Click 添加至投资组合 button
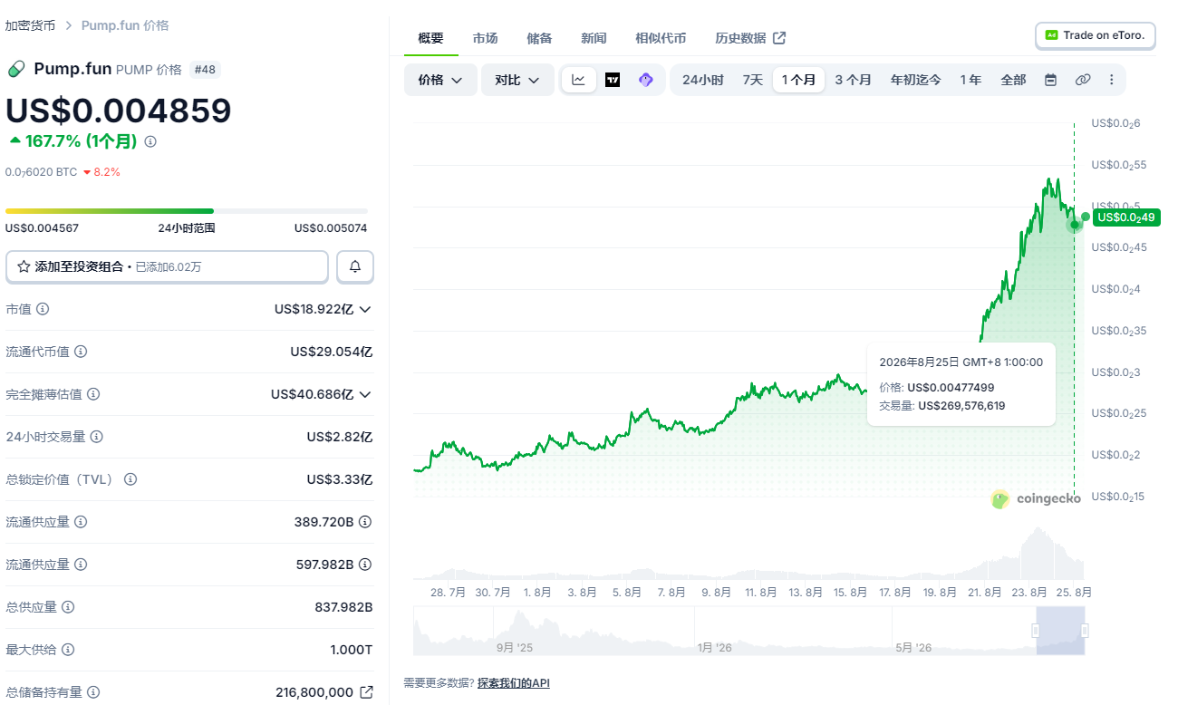Screen dimensions: 1178x705 click(x=167, y=266)
